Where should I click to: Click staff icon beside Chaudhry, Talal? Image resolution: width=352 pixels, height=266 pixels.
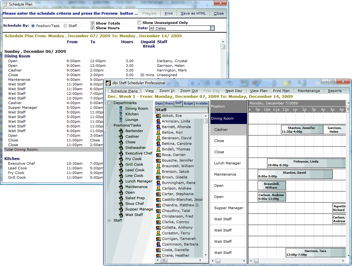158,211
